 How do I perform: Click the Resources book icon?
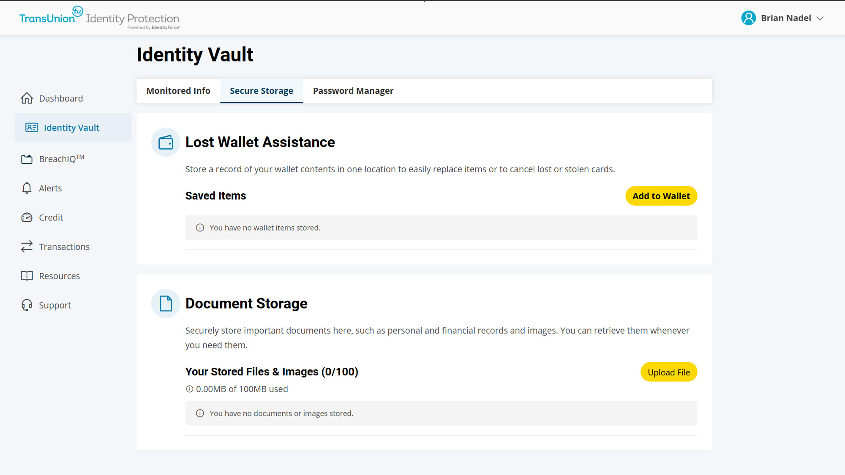[27, 276]
